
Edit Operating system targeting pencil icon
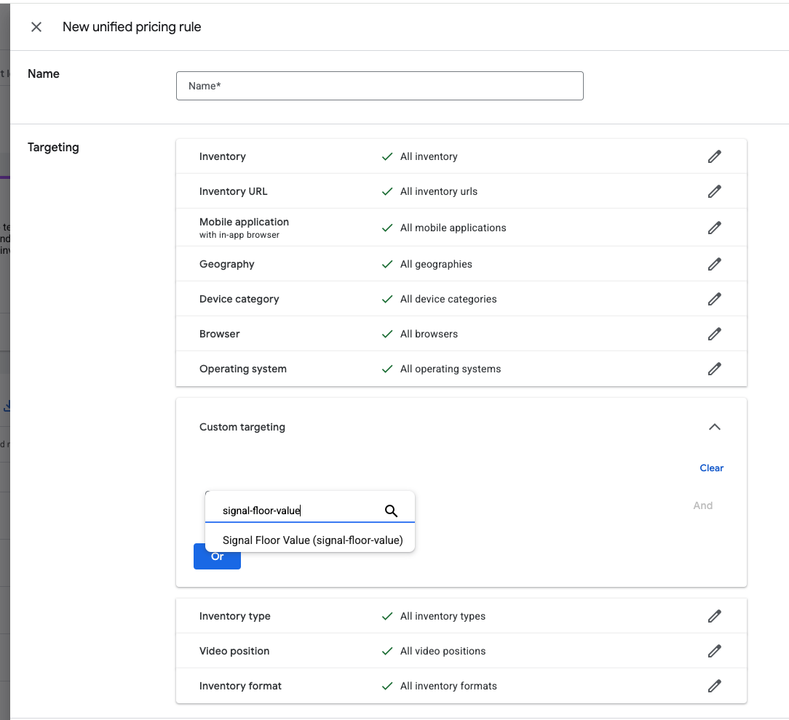[x=714, y=369]
